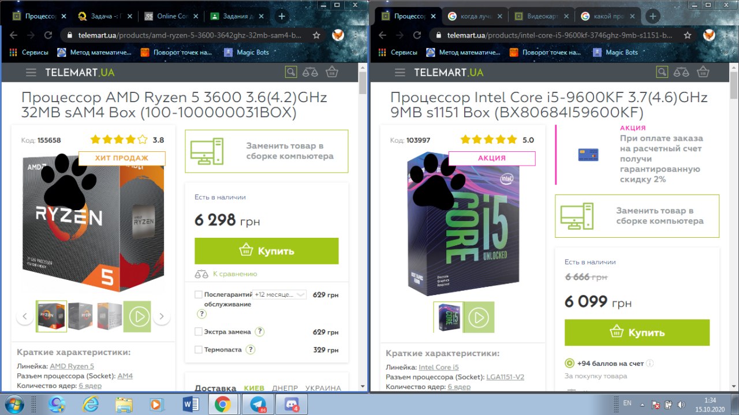Open help for Экстра замена option

click(260, 331)
